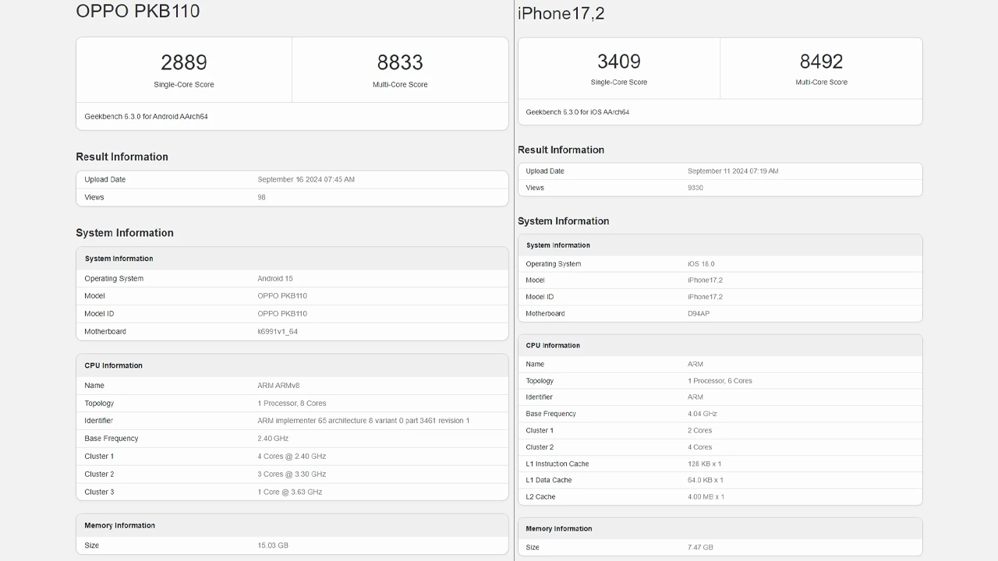Click 'Geekbench 6.3.0 for iOS AArch64' text
This screenshot has height=561, width=998.
[x=578, y=112]
